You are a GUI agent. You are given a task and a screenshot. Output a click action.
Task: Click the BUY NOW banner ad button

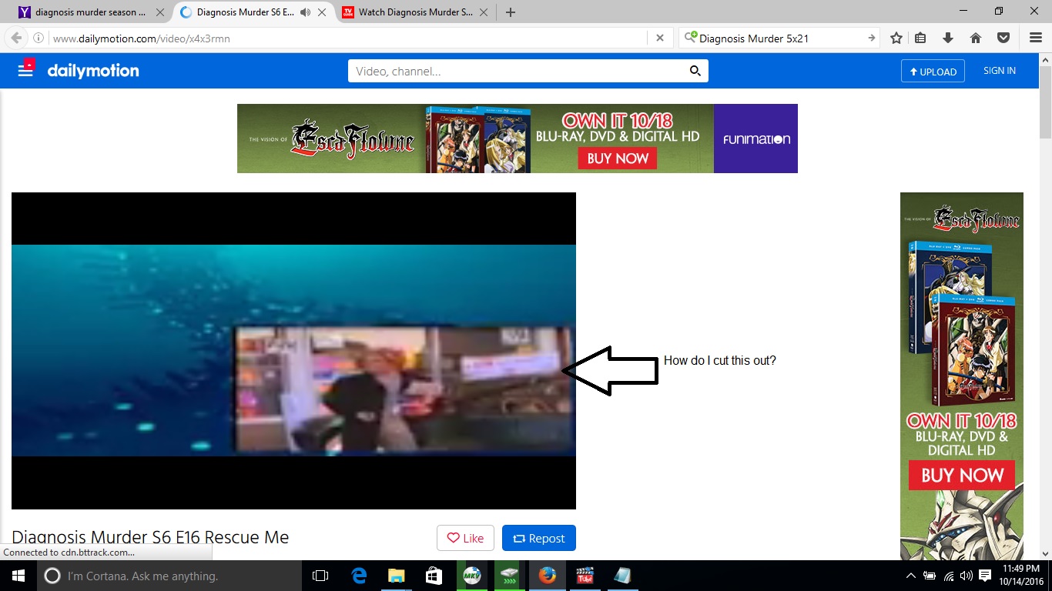tap(618, 159)
